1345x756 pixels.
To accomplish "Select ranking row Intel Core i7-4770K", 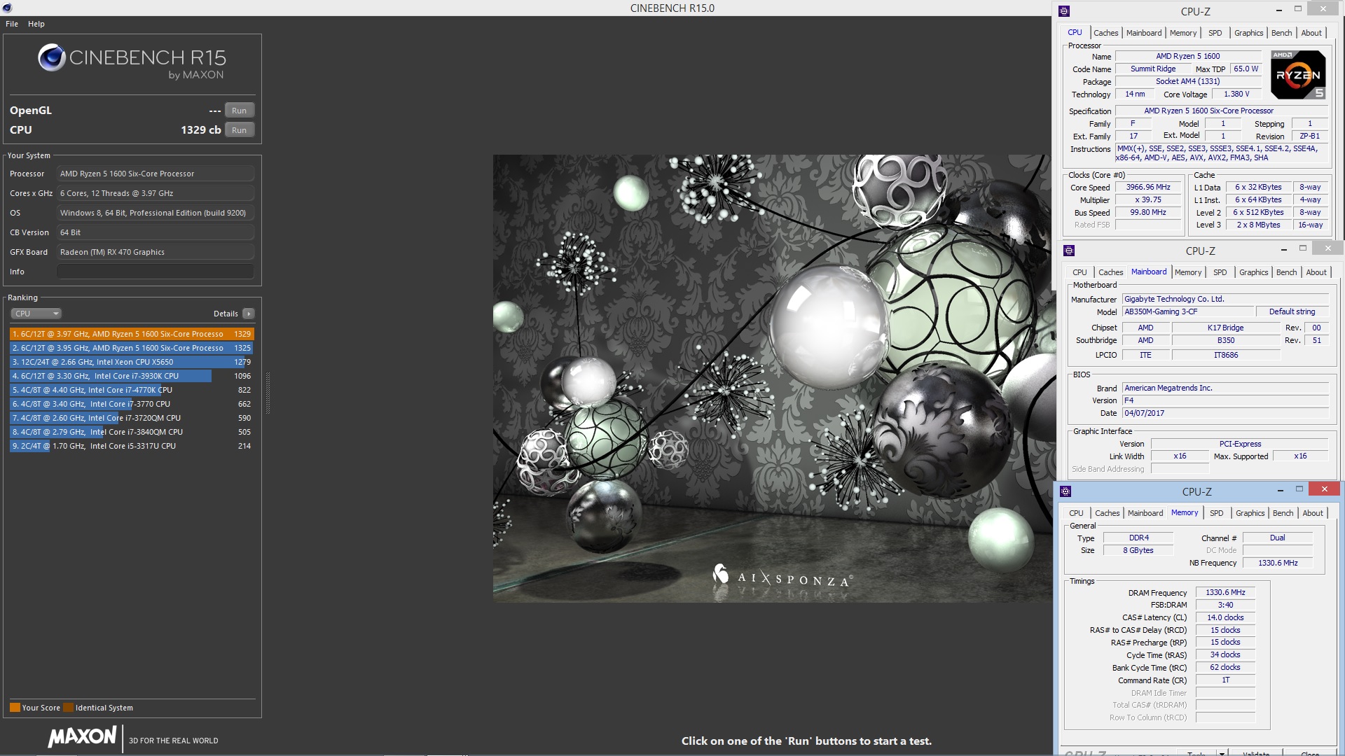I will tap(131, 390).
